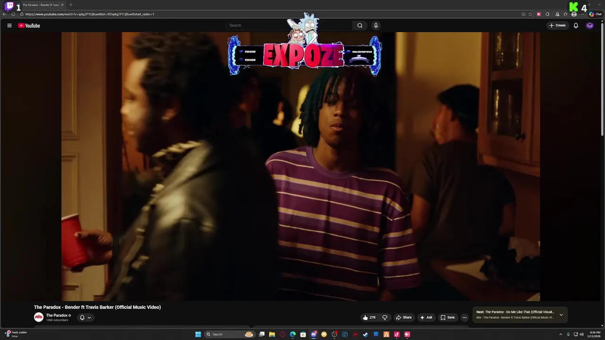Open TikTok app from taskbar

point(397,334)
